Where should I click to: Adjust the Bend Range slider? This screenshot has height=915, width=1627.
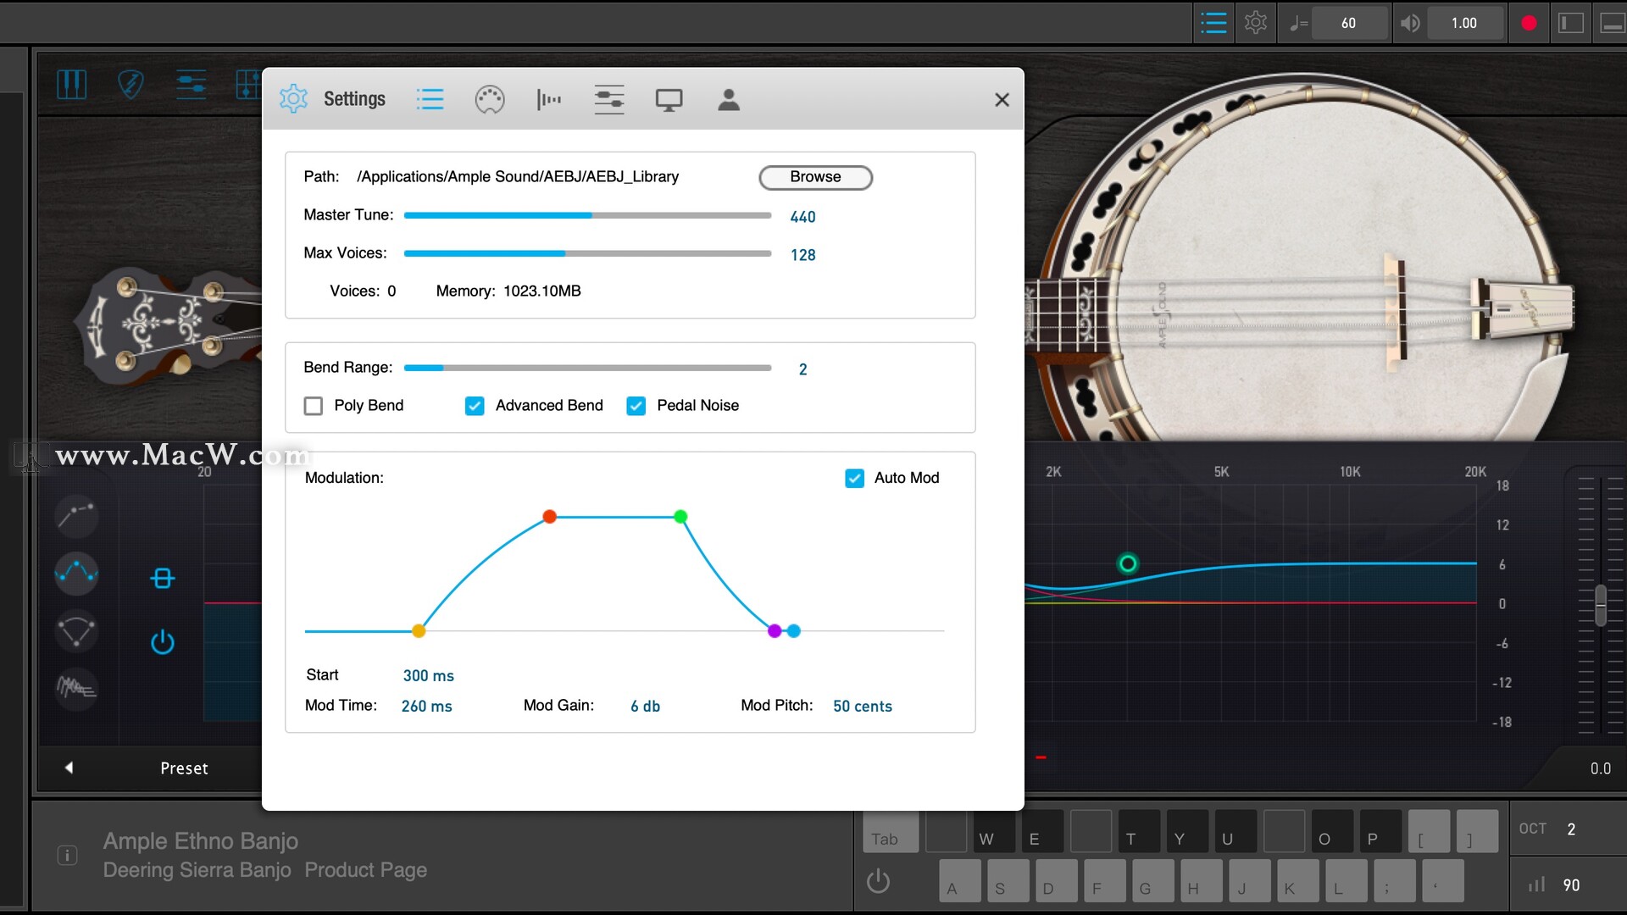(587, 368)
